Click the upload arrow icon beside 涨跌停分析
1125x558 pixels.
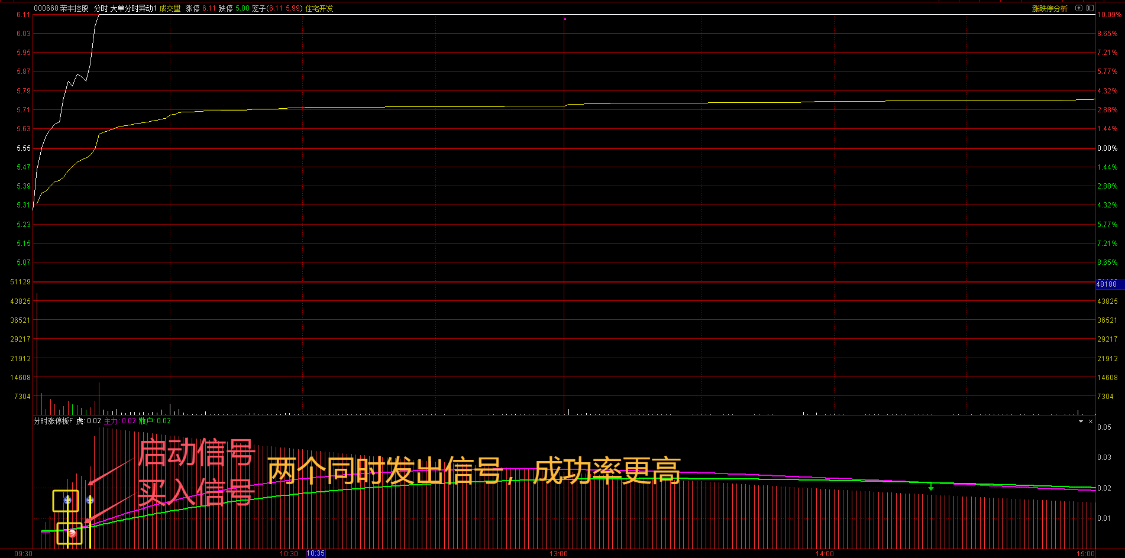coord(1079,8)
